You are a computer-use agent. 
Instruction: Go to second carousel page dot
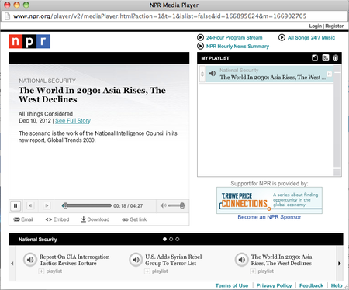click(171, 240)
